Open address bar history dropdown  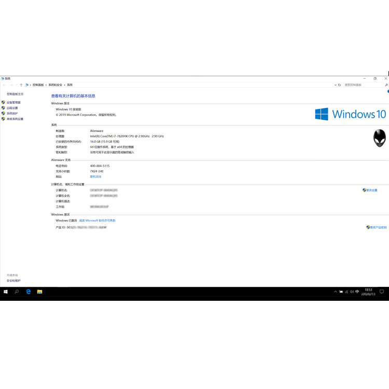coord(336,85)
